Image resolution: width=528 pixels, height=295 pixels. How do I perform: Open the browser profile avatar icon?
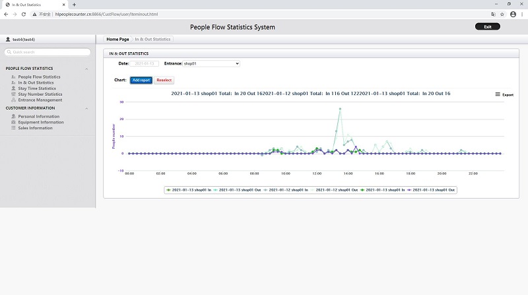tap(513, 14)
